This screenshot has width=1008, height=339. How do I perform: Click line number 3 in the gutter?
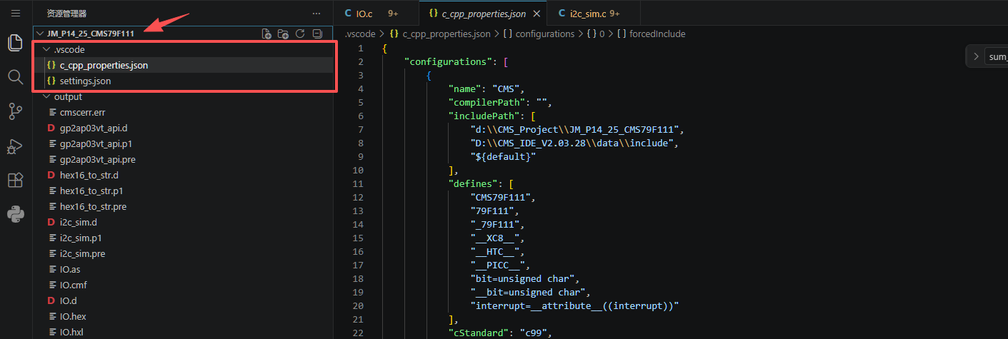tap(361, 75)
